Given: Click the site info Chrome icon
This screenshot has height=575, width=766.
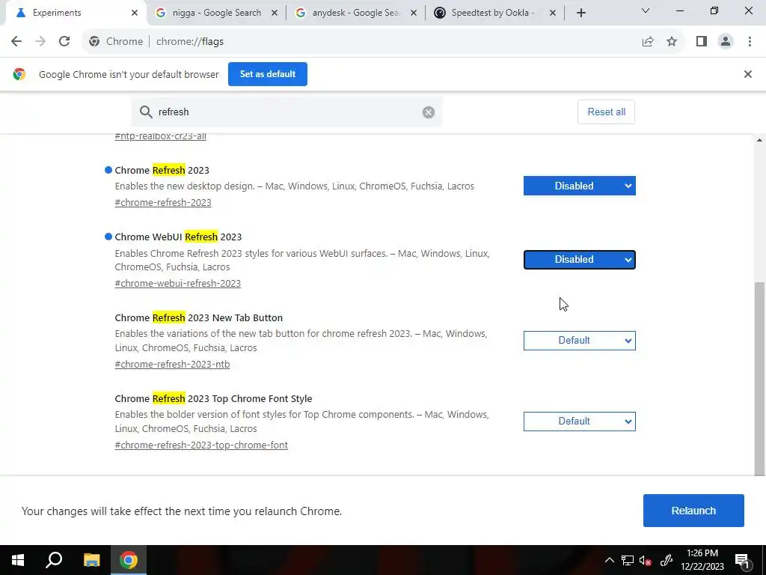Looking at the screenshot, I should [94, 42].
